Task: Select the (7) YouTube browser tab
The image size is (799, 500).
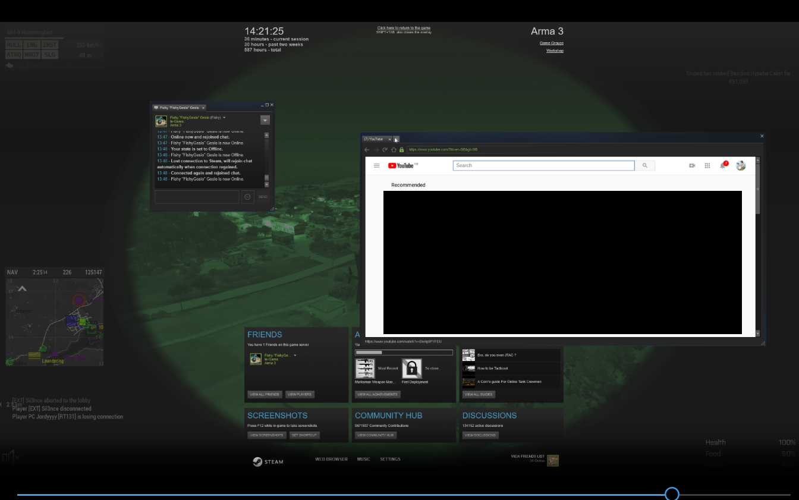Action: [x=377, y=139]
